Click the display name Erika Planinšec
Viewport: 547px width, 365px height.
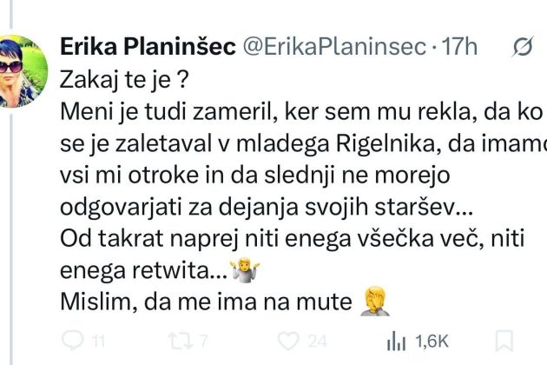tap(147, 49)
